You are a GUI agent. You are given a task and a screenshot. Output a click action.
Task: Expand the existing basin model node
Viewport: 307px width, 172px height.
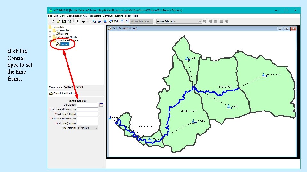(x=54, y=34)
